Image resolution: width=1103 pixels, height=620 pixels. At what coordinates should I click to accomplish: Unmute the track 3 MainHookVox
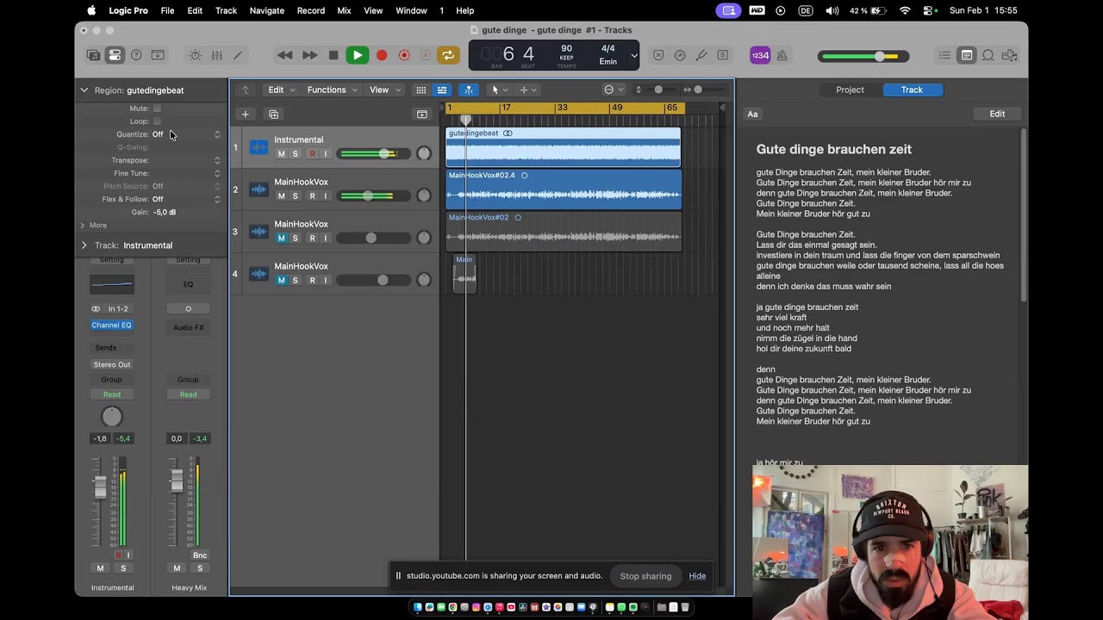pyautogui.click(x=281, y=239)
